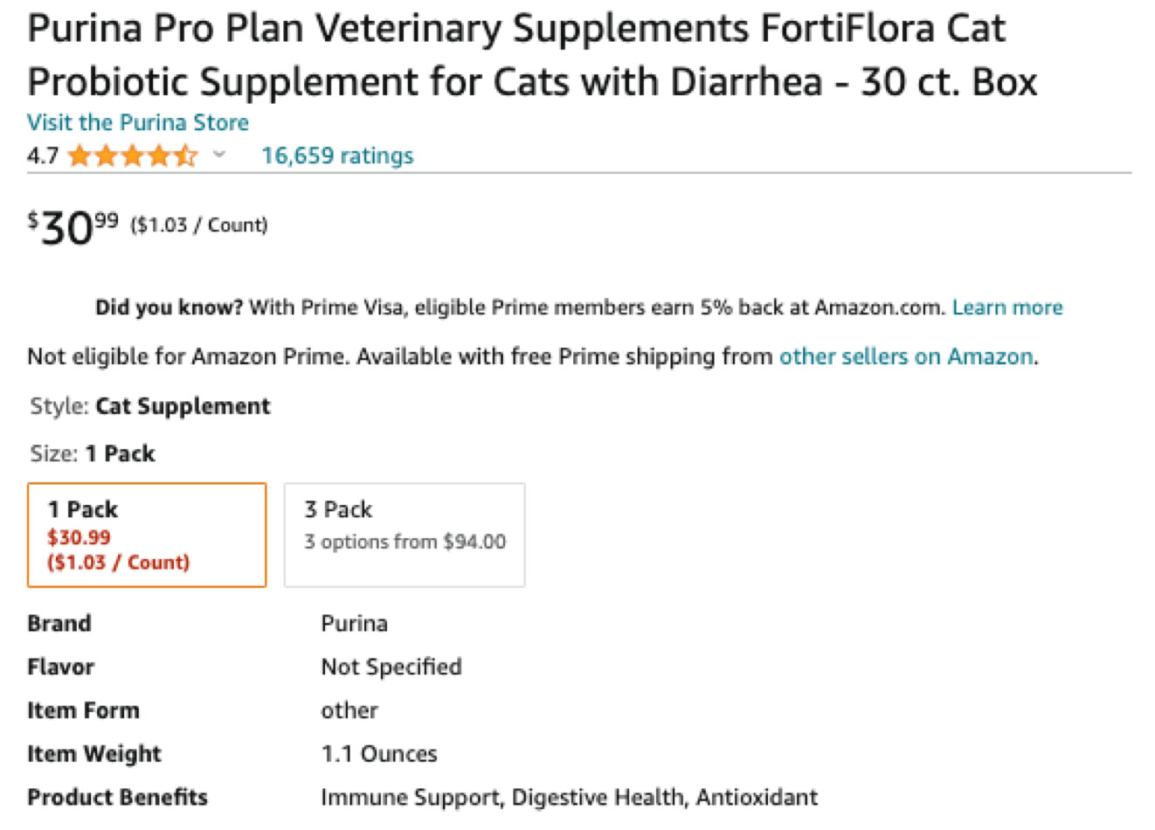Screen dimensions: 1155x830
Task: Click the Style: Cat Supplement label
Action: coord(150,406)
